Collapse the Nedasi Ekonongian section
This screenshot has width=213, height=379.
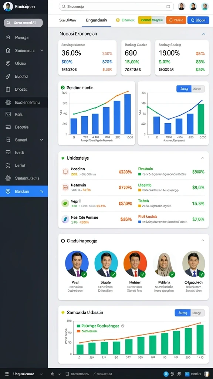point(204,34)
